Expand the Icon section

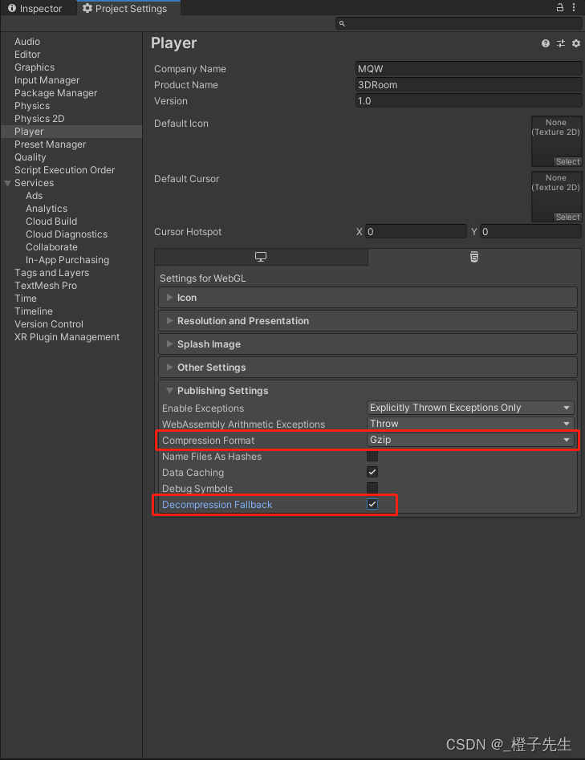(x=368, y=298)
